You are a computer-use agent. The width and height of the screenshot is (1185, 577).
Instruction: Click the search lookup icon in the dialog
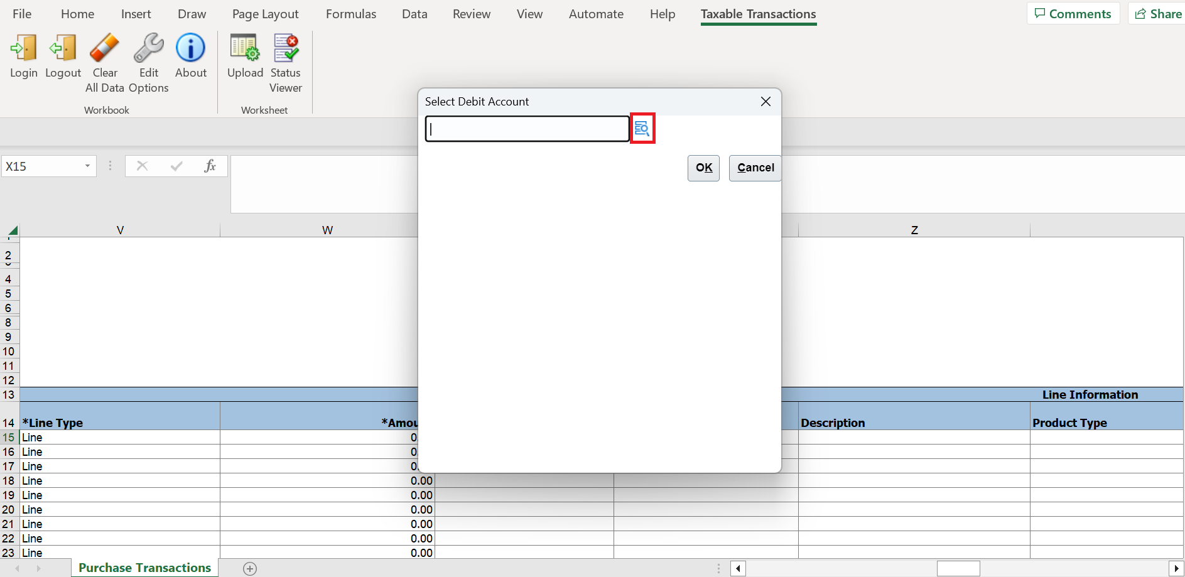click(x=642, y=128)
